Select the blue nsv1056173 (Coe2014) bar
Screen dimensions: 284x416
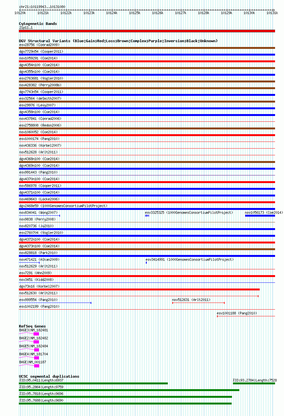pos(260,216)
